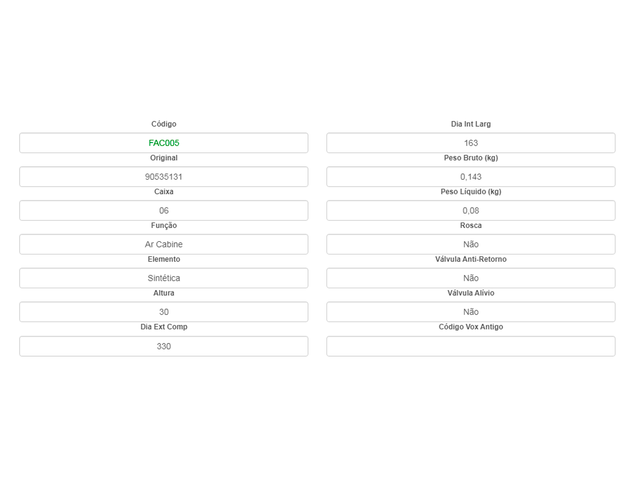Screen dimensions: 636x477
Task: Click the Peso Líquido (kg) field
Action: pos(471,210)
